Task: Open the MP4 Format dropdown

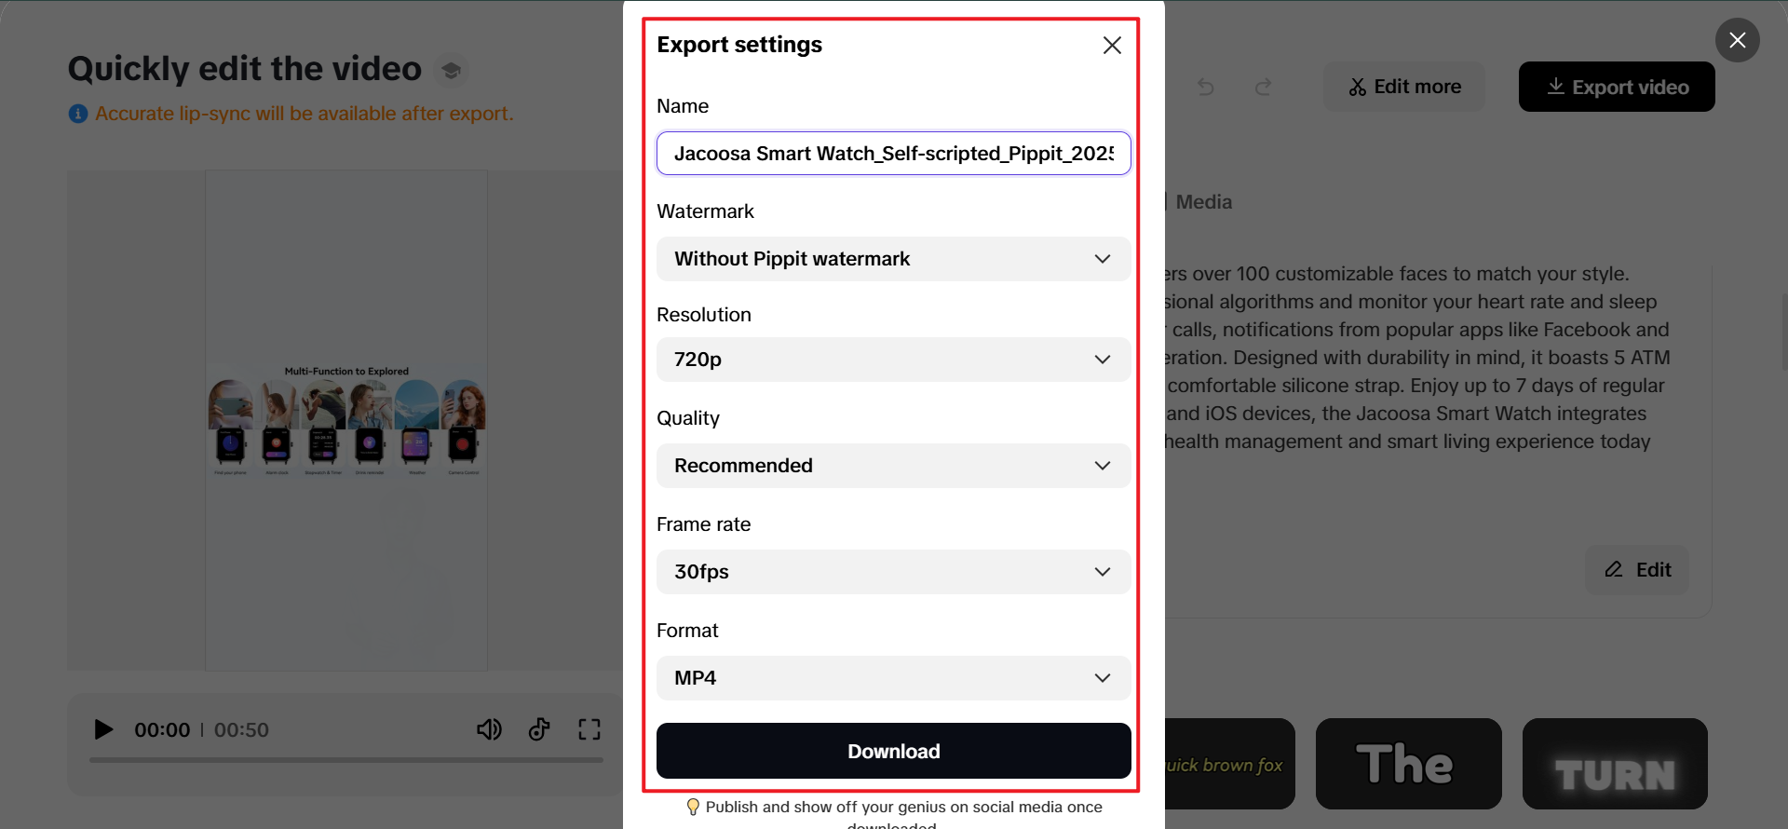Action: [x=894, y=678]
